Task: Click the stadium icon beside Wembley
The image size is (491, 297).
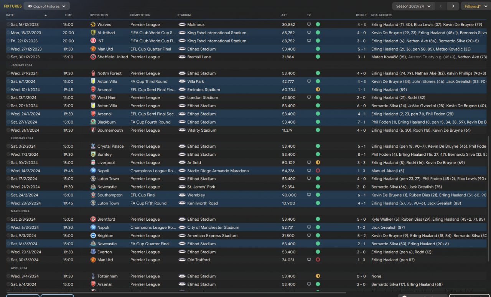Action: point(182,195)
